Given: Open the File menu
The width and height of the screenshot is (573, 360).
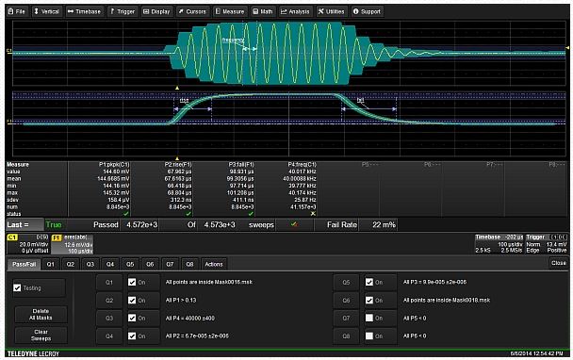Looking at the screenshot, I should coord(17,11).
